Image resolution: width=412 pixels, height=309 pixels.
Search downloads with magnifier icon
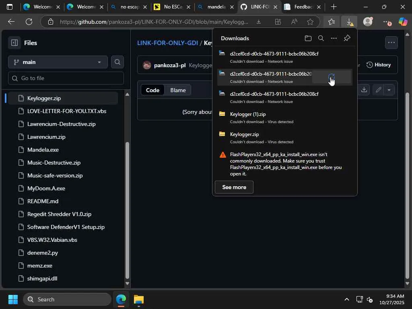coord(321,38)
